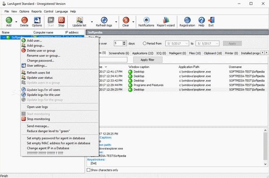Click the Registration toolbar icon
Image resolution: width=269 pixels, height=178 pixels.
click(x=187, y=20)
